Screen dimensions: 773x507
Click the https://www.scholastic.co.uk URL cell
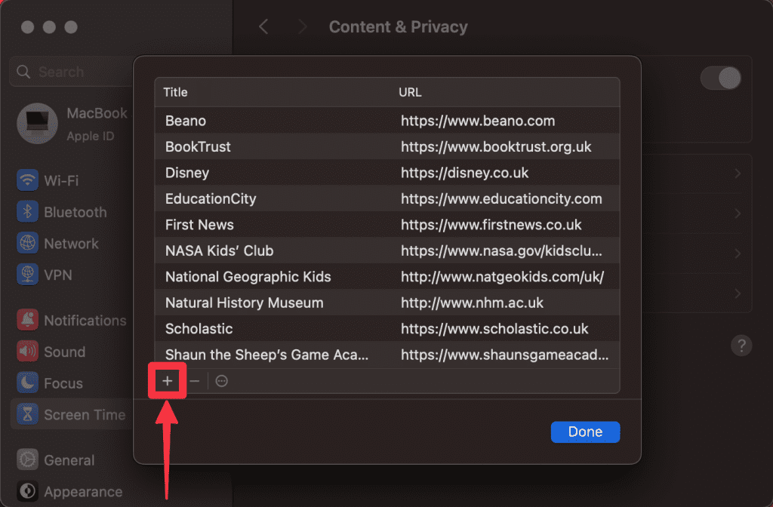[x=494, y=329]
